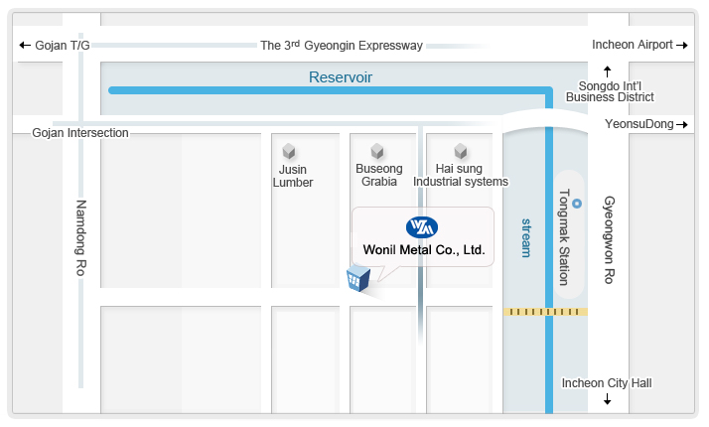Click the vertical stream label
The image size is (709, 427).
(526, 238)
